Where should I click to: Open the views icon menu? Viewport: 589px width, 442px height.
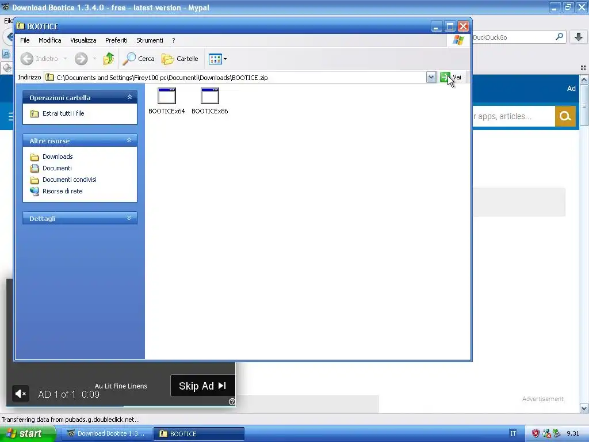[217, 59]
